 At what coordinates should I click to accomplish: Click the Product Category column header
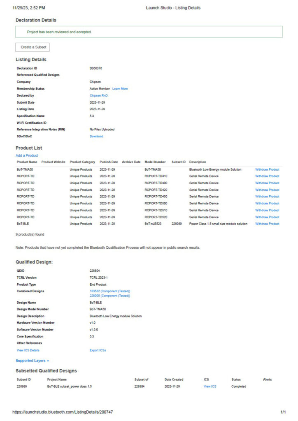(82, 162)
